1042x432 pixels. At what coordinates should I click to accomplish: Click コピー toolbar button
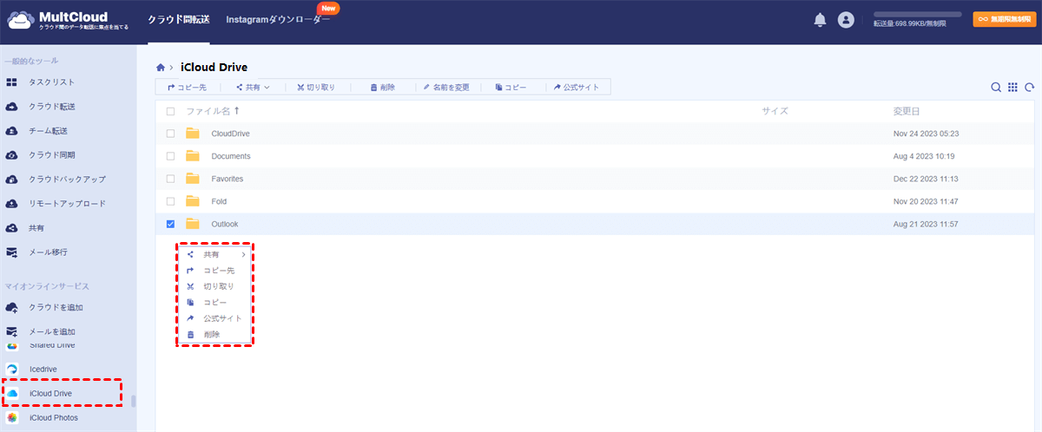coord(511,87)
